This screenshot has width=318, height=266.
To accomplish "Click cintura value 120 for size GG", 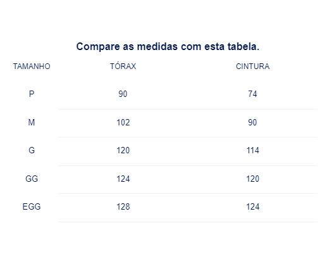I will (253, 179).
